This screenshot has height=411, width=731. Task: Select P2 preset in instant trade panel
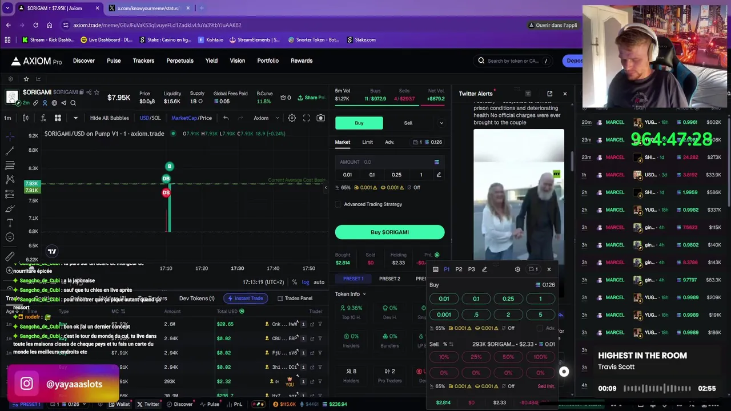[459, 269]
